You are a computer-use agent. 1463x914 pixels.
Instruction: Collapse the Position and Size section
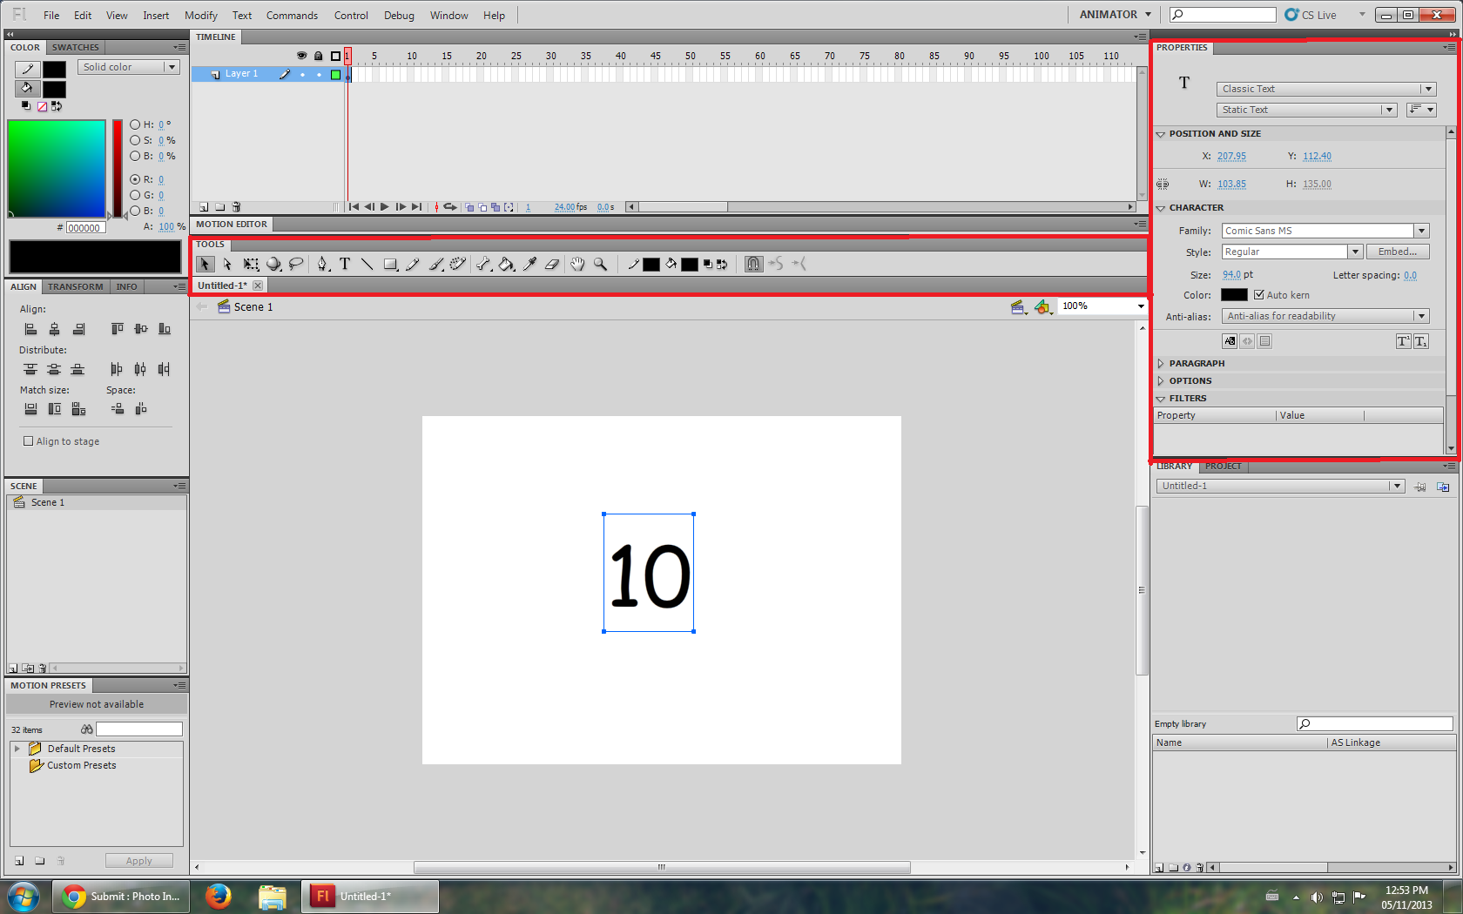coord(1161,133)
